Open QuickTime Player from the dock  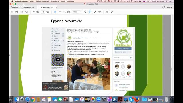[x=126, y=99]
